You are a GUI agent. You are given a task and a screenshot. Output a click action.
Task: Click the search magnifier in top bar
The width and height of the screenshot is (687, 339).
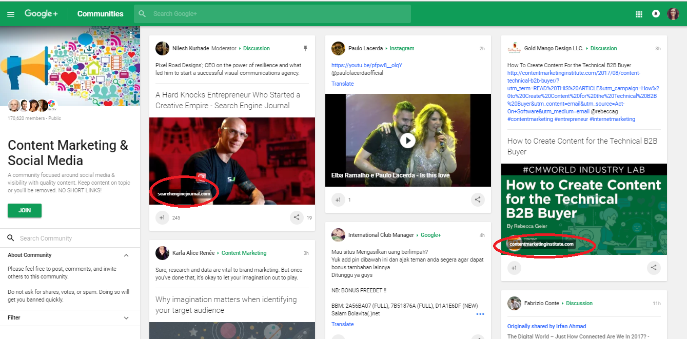(142, 14)
